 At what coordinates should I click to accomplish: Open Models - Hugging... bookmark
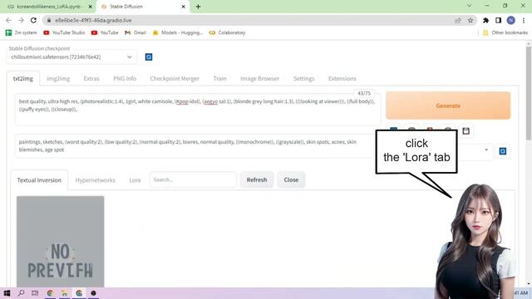pos(178,32)
